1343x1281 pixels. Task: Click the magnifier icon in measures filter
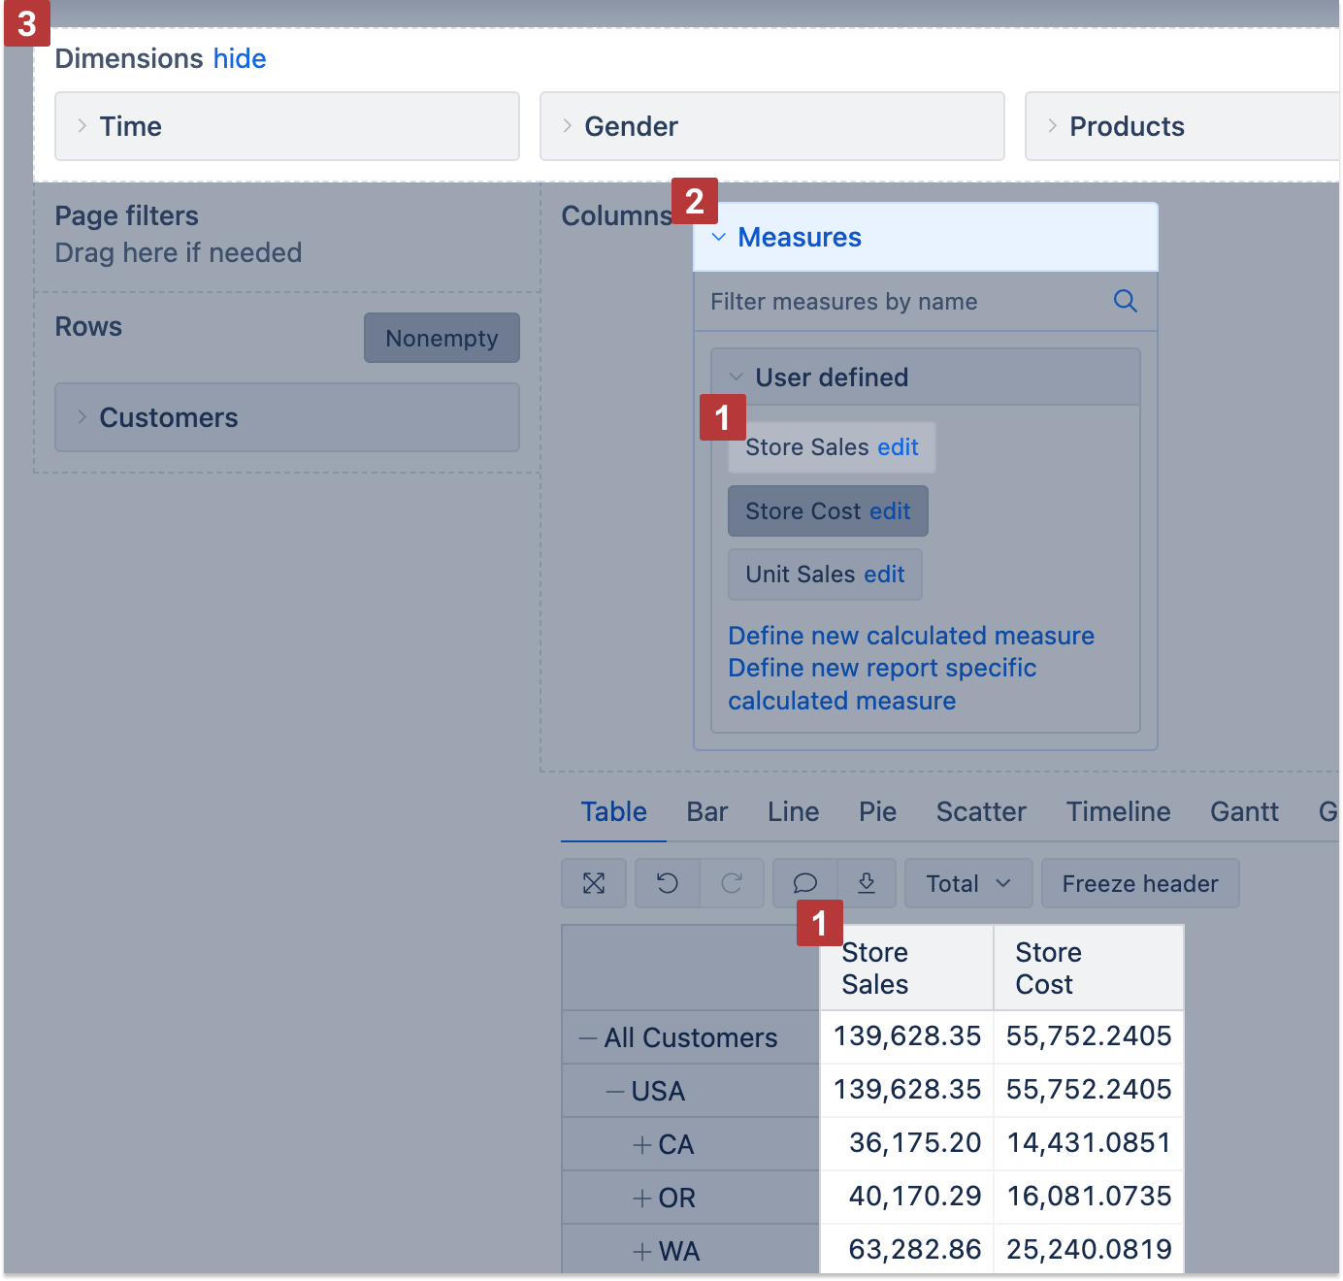pos(1125,302)
